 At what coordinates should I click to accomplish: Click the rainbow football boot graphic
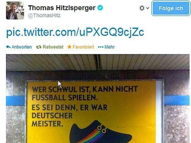coord(101,132)
